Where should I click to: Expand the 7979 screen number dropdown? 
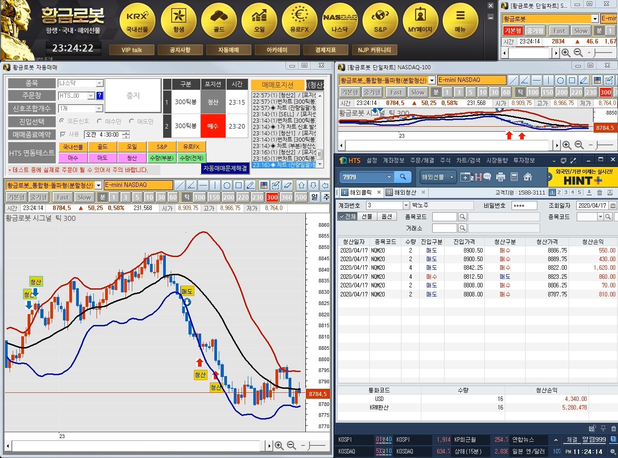(389, 177)
